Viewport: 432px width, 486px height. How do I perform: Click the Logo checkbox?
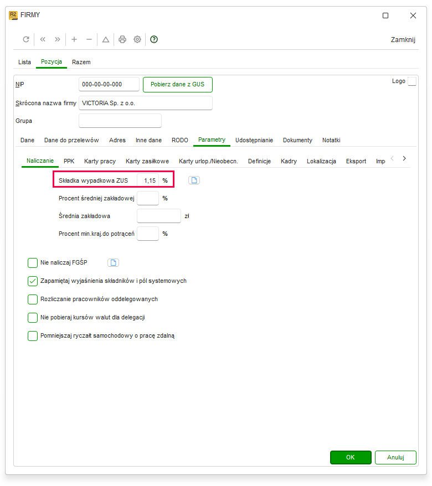(412, 81)
